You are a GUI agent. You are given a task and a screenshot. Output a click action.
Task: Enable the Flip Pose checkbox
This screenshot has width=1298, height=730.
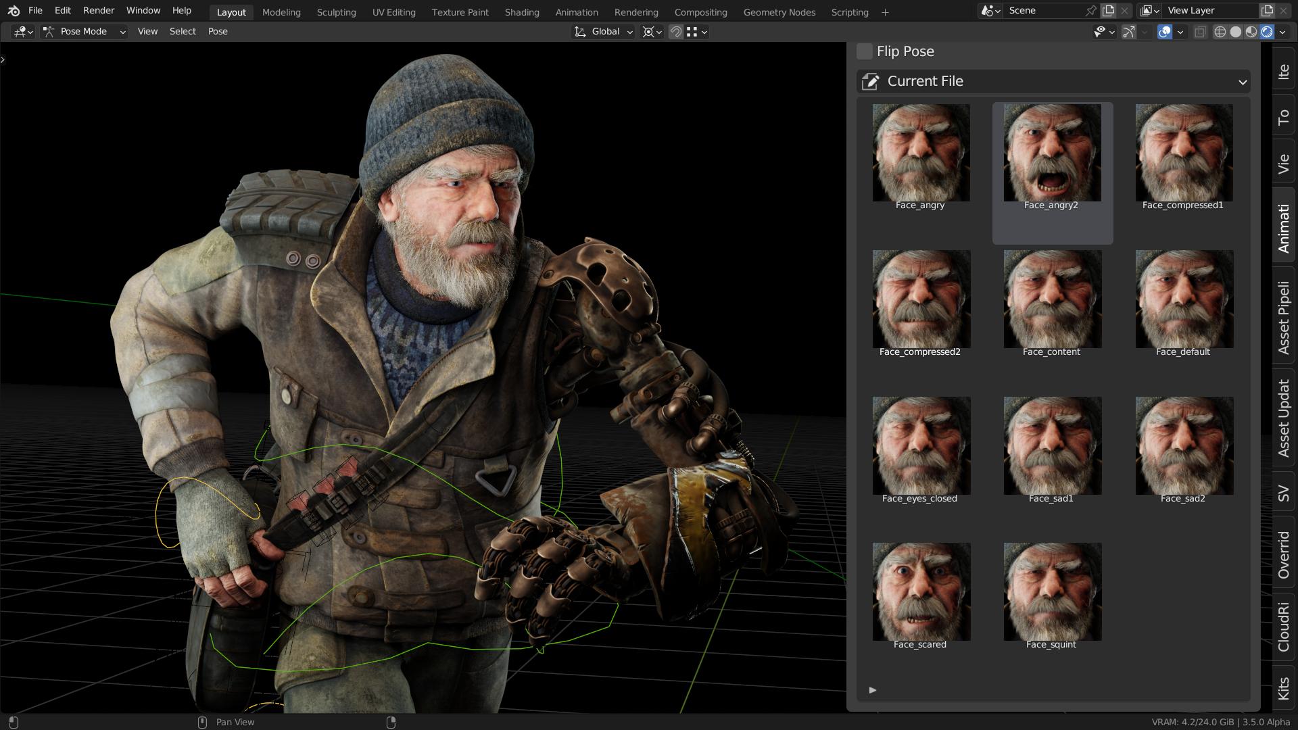tap(864, 51)
